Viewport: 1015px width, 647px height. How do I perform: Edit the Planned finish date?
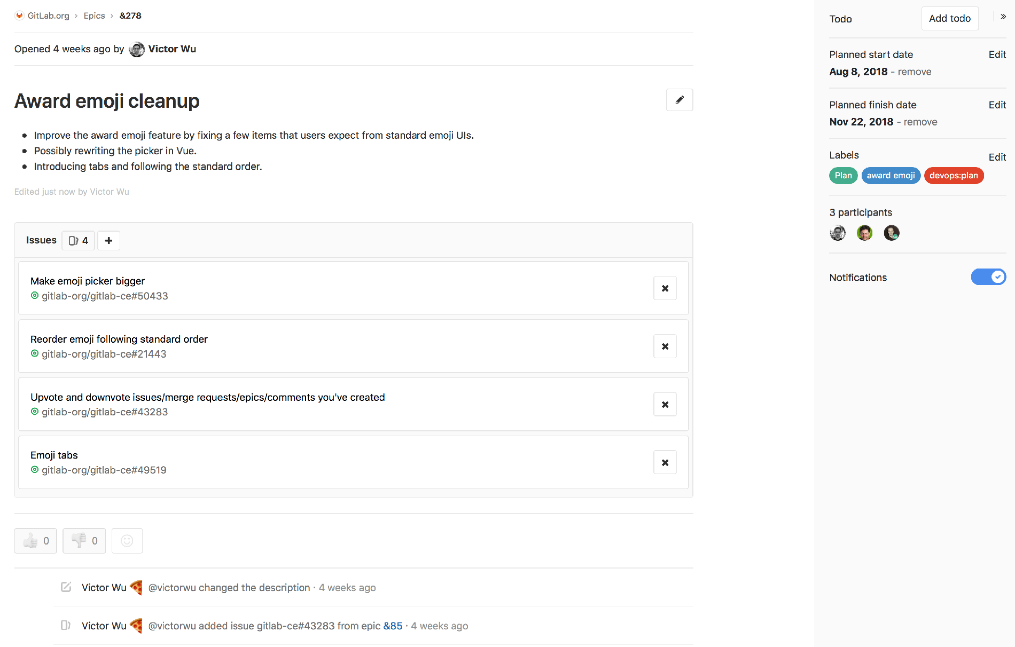coord(997,105)
